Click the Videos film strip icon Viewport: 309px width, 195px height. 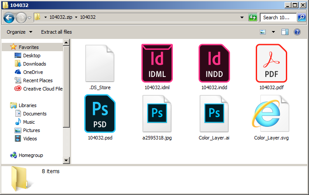(x=18, y=139)
